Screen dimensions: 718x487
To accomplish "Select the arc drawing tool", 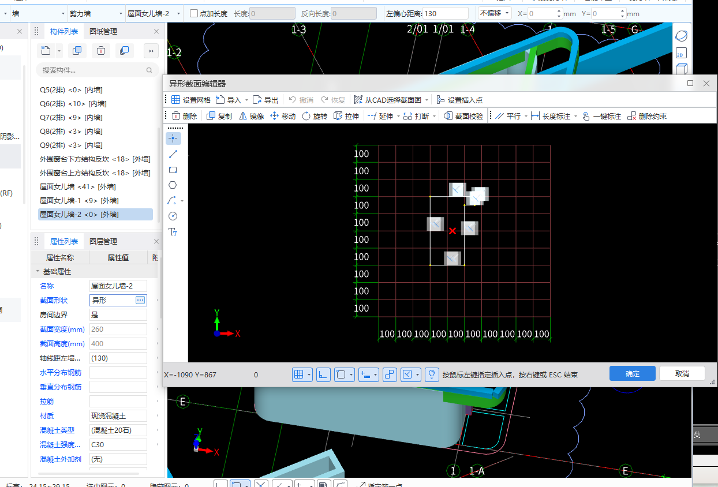I will point(172,201).
